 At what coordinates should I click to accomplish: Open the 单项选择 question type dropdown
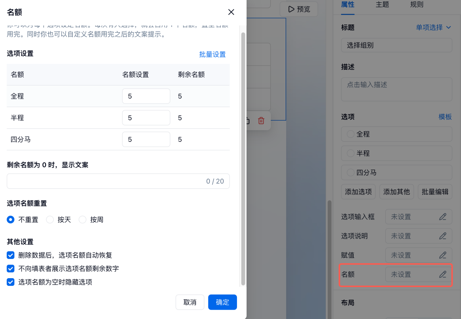click(x=433, y=27)
